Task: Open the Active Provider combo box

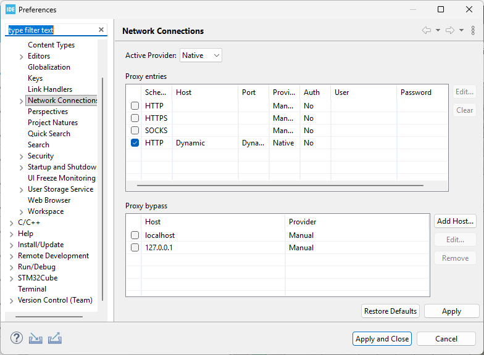Action: click(x=201, y=55)
